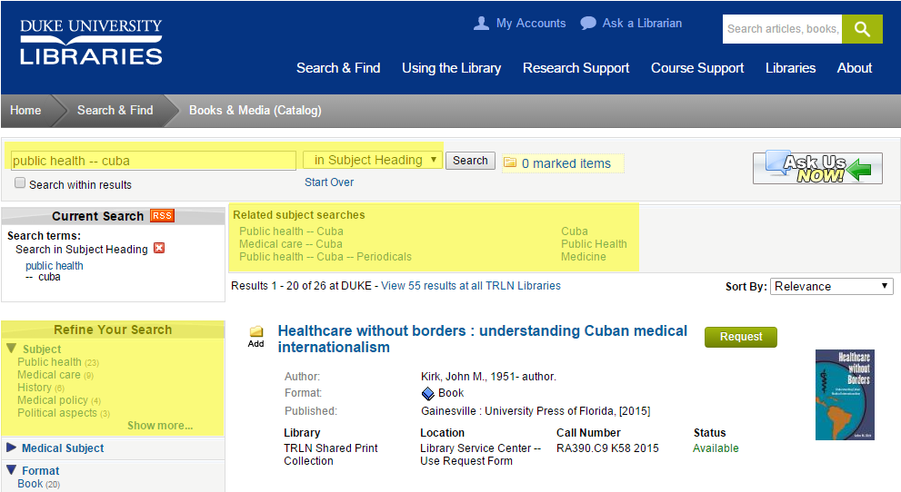Click My Accounts link text

tap(531, 24)
